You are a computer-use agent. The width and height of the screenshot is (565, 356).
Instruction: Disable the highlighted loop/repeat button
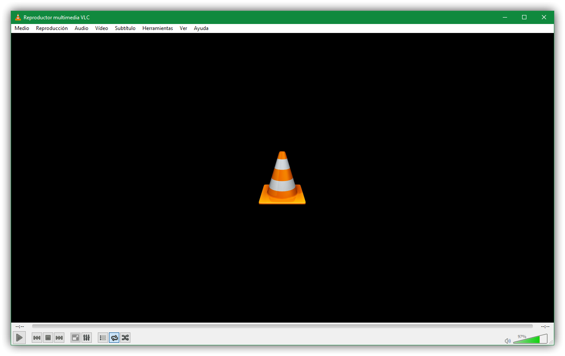(x=114, y=338)
